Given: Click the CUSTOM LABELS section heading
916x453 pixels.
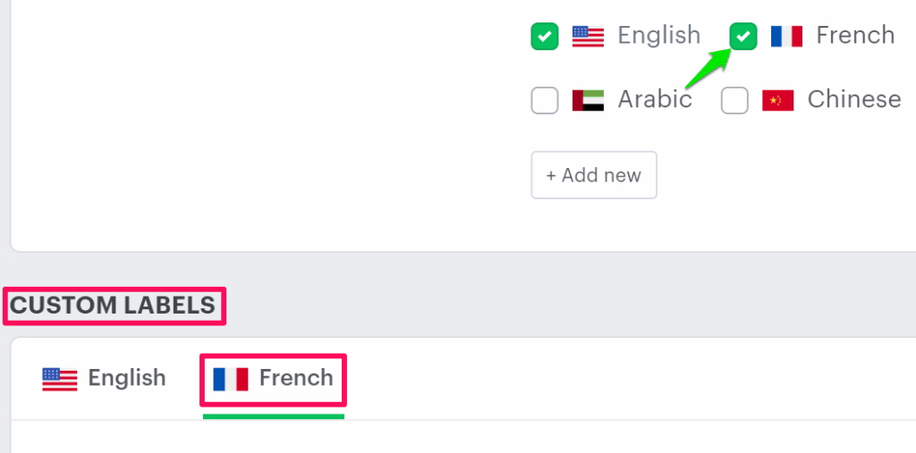Looking at the screenshot, I should [x=113, y=306].
